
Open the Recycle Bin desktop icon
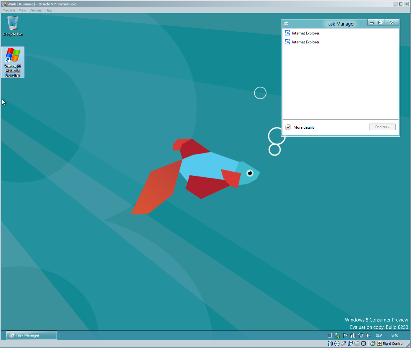[x=13, y=26]
